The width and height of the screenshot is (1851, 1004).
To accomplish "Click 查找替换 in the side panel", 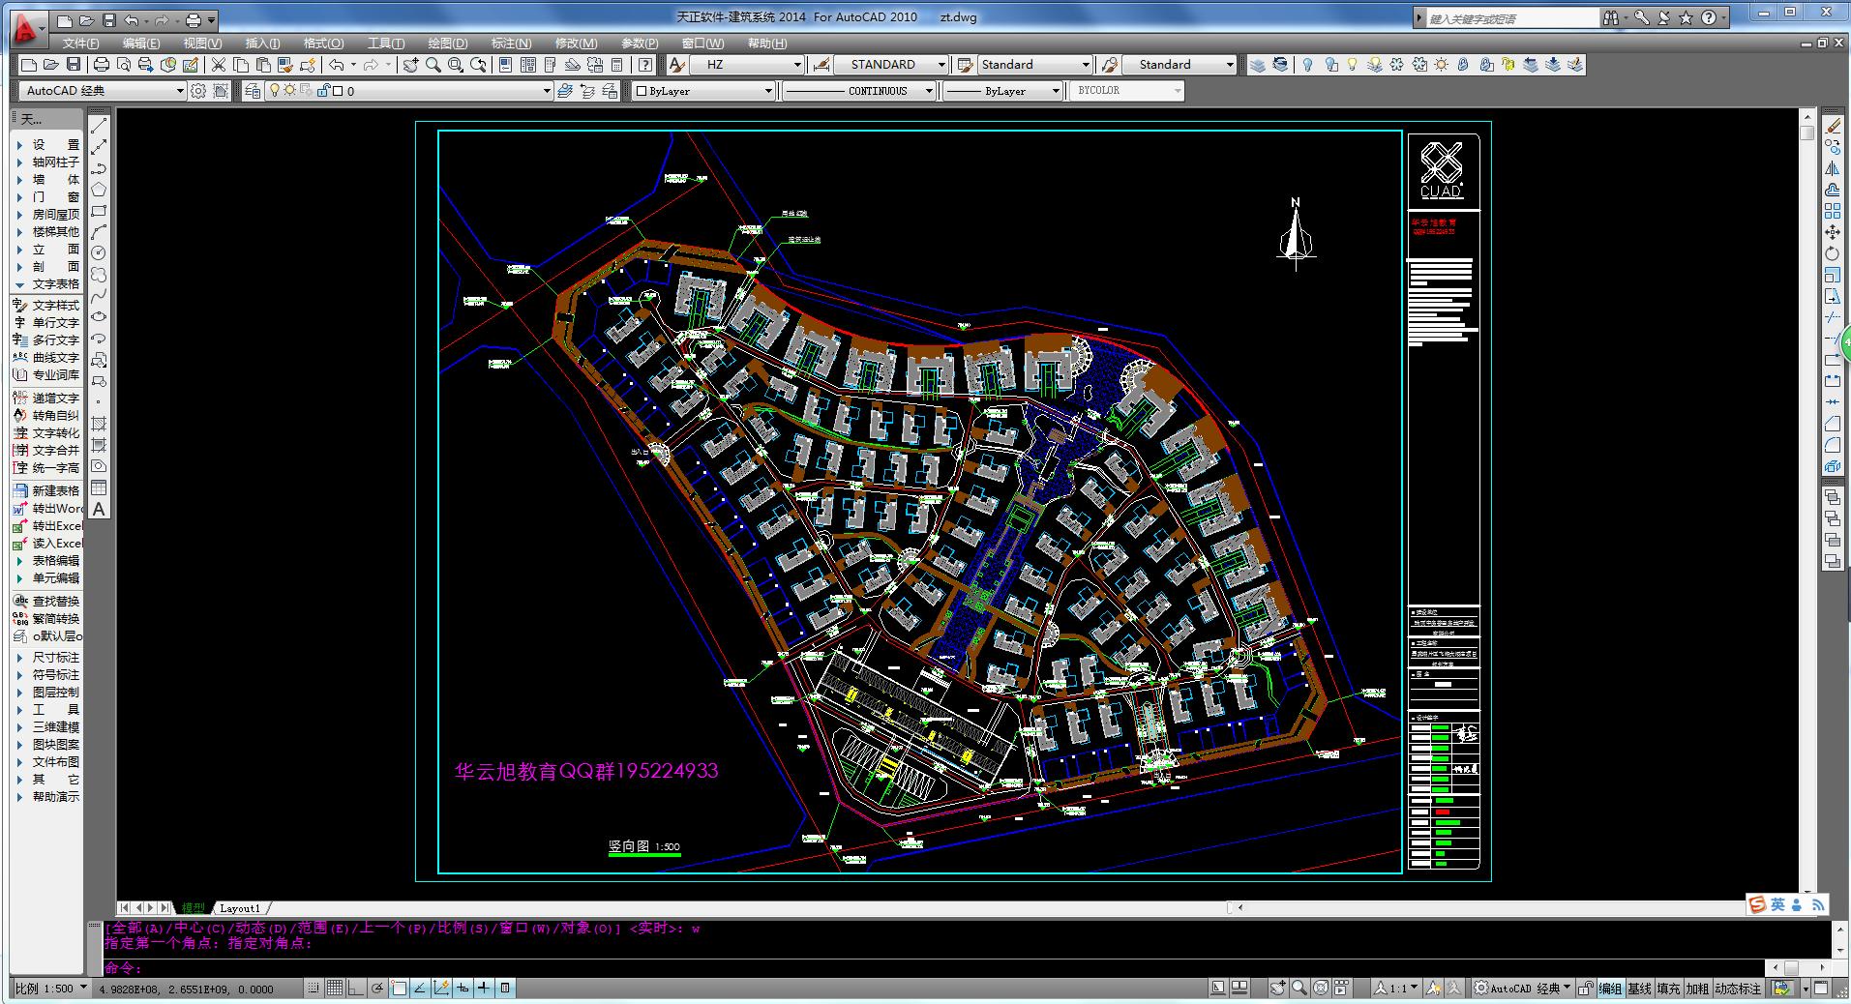I will pyautogui.click(x=55, y=602).
